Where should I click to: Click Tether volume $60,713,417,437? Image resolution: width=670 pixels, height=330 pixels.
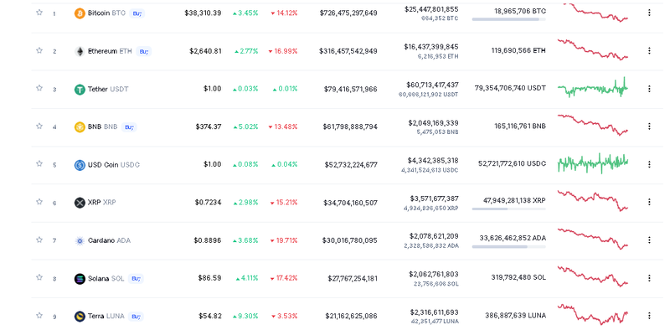(432, 85)
